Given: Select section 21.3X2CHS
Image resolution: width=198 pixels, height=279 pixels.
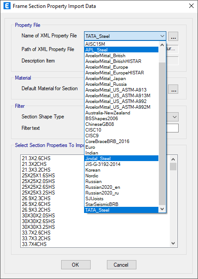Looking at the screenshot, I should pyautogui.click(x=34, y=164).
